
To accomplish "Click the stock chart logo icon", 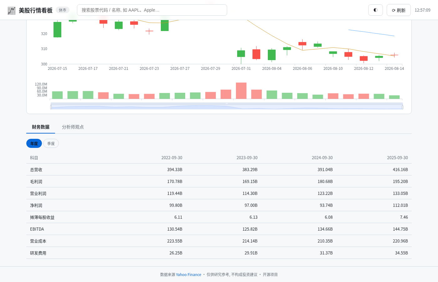I will (x=12, y=10).
